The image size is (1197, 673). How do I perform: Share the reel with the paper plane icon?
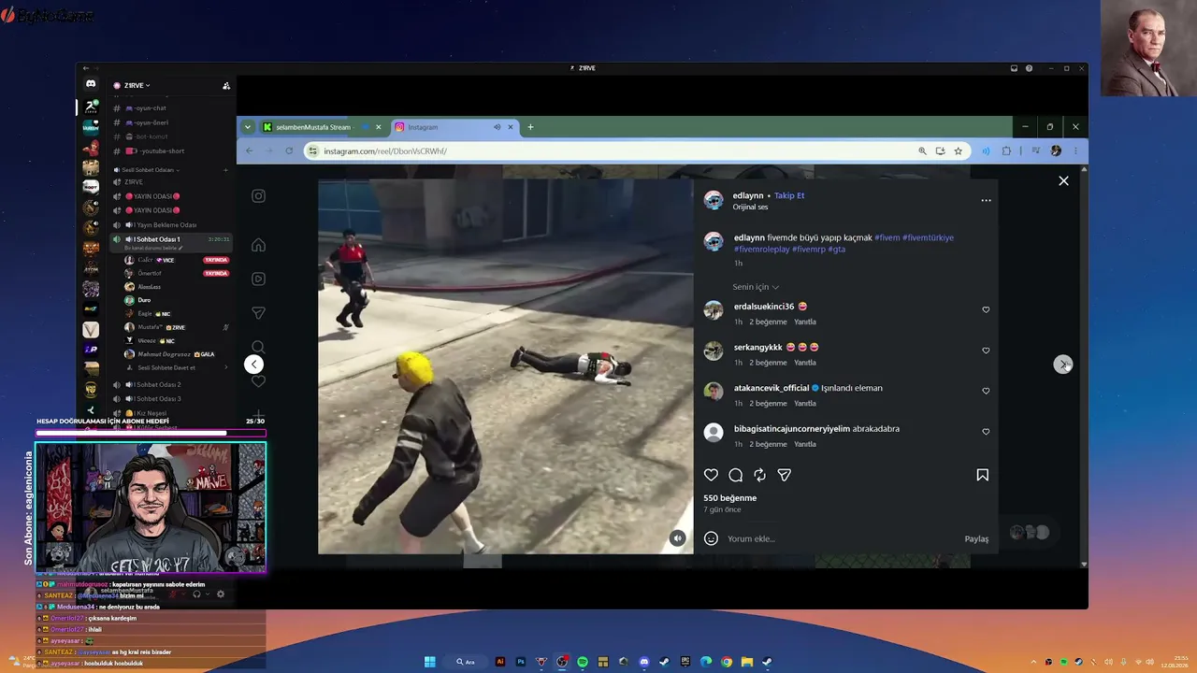[785, 475]
